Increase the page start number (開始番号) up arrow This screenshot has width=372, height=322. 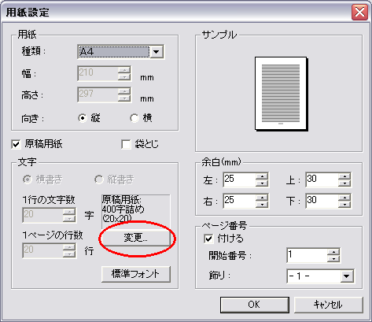[x=333, y=252]
